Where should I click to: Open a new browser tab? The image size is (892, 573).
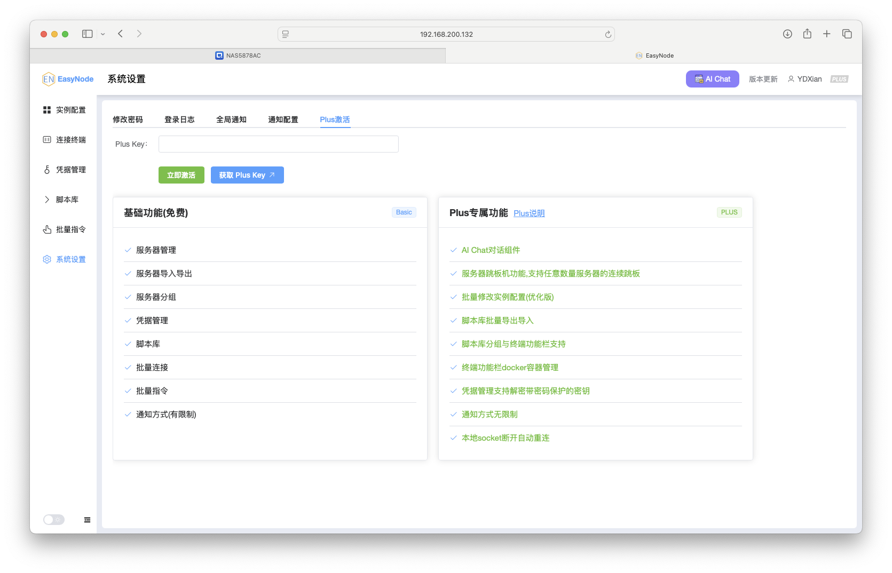pyautogui.click(x=826, y=34)
